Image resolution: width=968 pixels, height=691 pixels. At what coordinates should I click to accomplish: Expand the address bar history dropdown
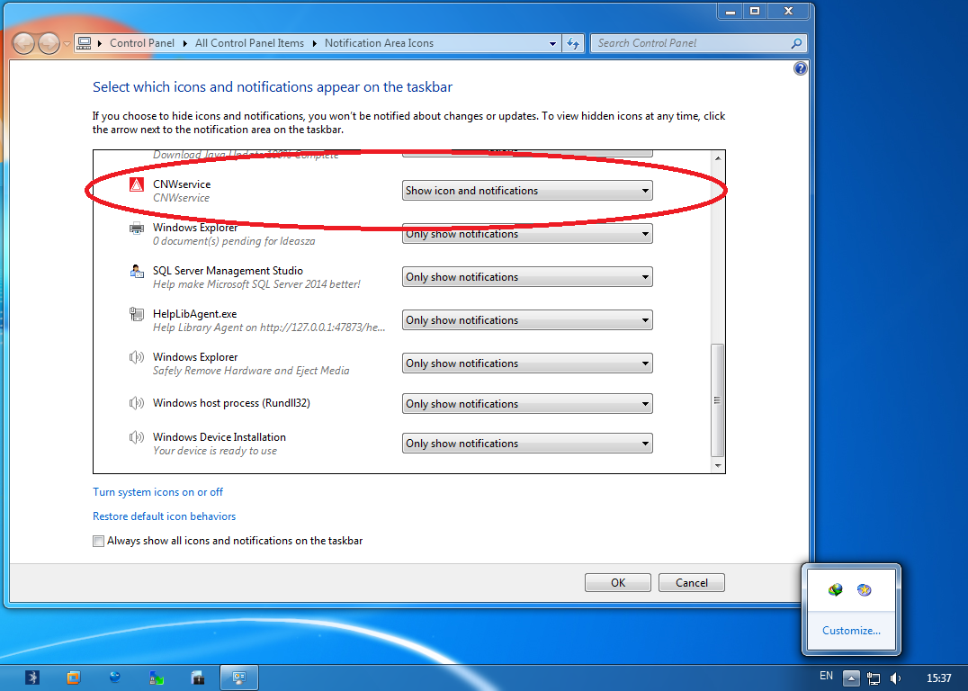coord(552,43)
